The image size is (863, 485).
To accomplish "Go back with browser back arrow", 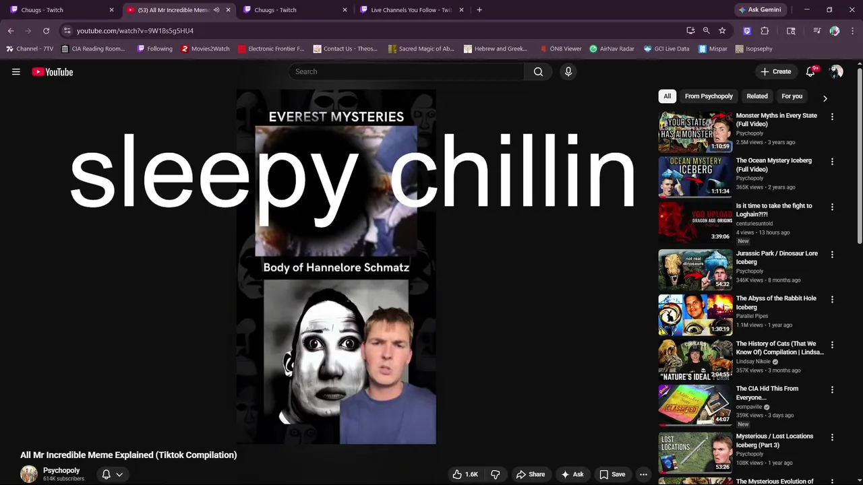I will pyautogui.click(x=11, y=30).
